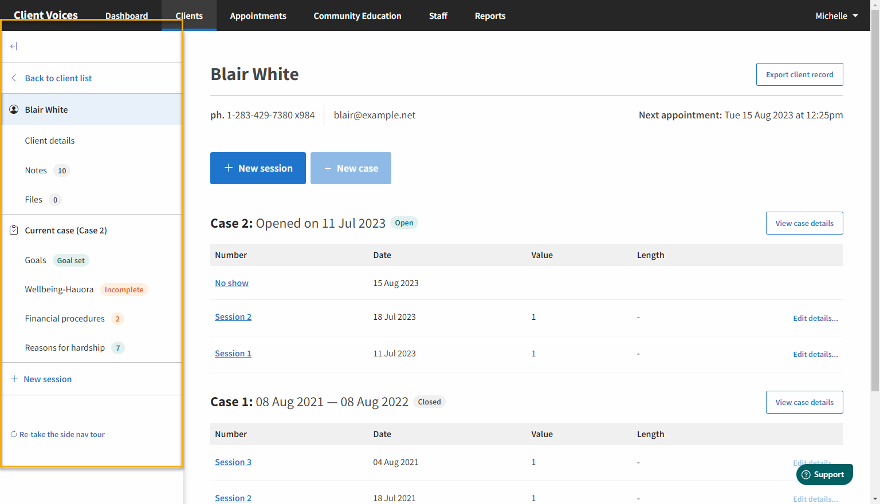Click the Current case clipboard icon

[14, 230]
